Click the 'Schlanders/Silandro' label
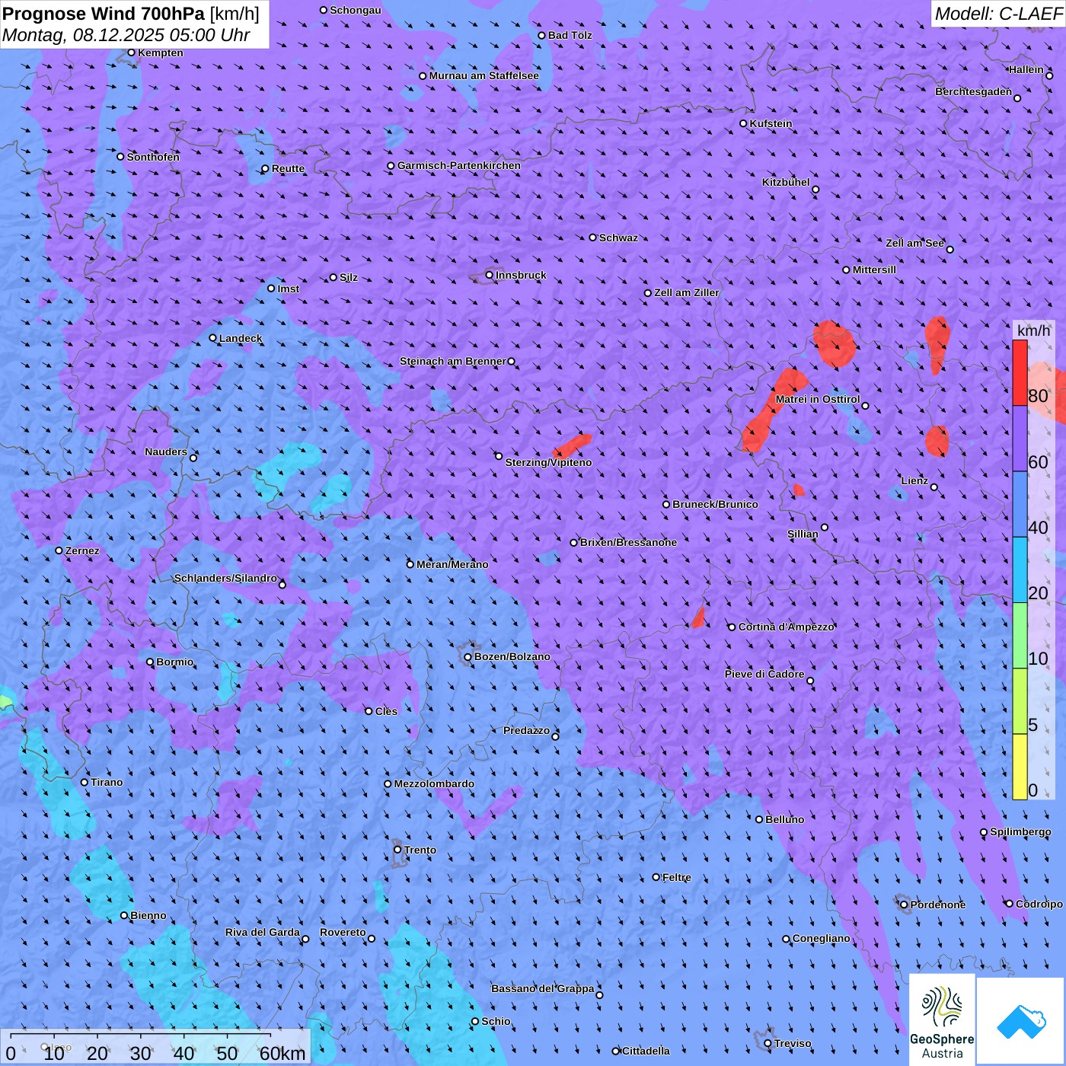This screenshot has width=1066, height=1066. [225, 578]
